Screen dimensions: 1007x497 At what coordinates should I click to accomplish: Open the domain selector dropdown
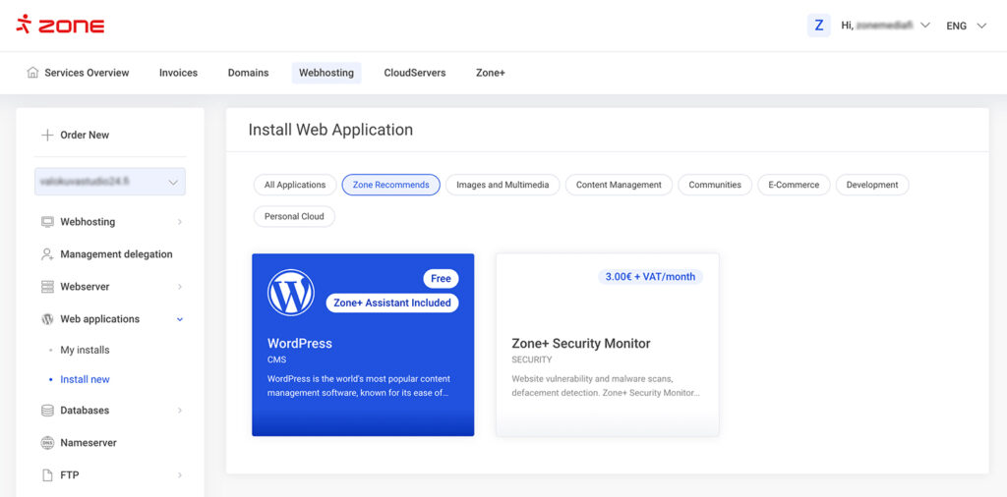110,182
